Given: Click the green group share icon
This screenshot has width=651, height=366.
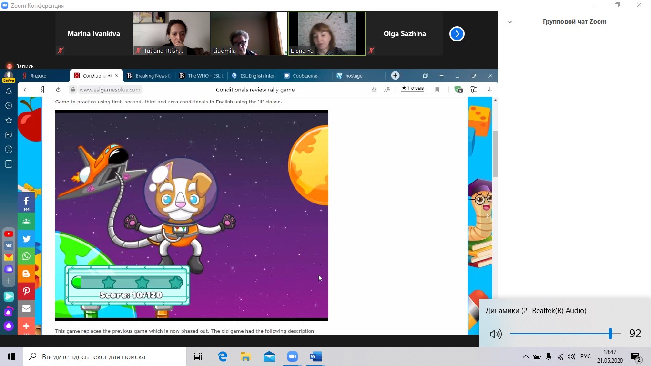Looking at the screenshot, I should (26, 221).
